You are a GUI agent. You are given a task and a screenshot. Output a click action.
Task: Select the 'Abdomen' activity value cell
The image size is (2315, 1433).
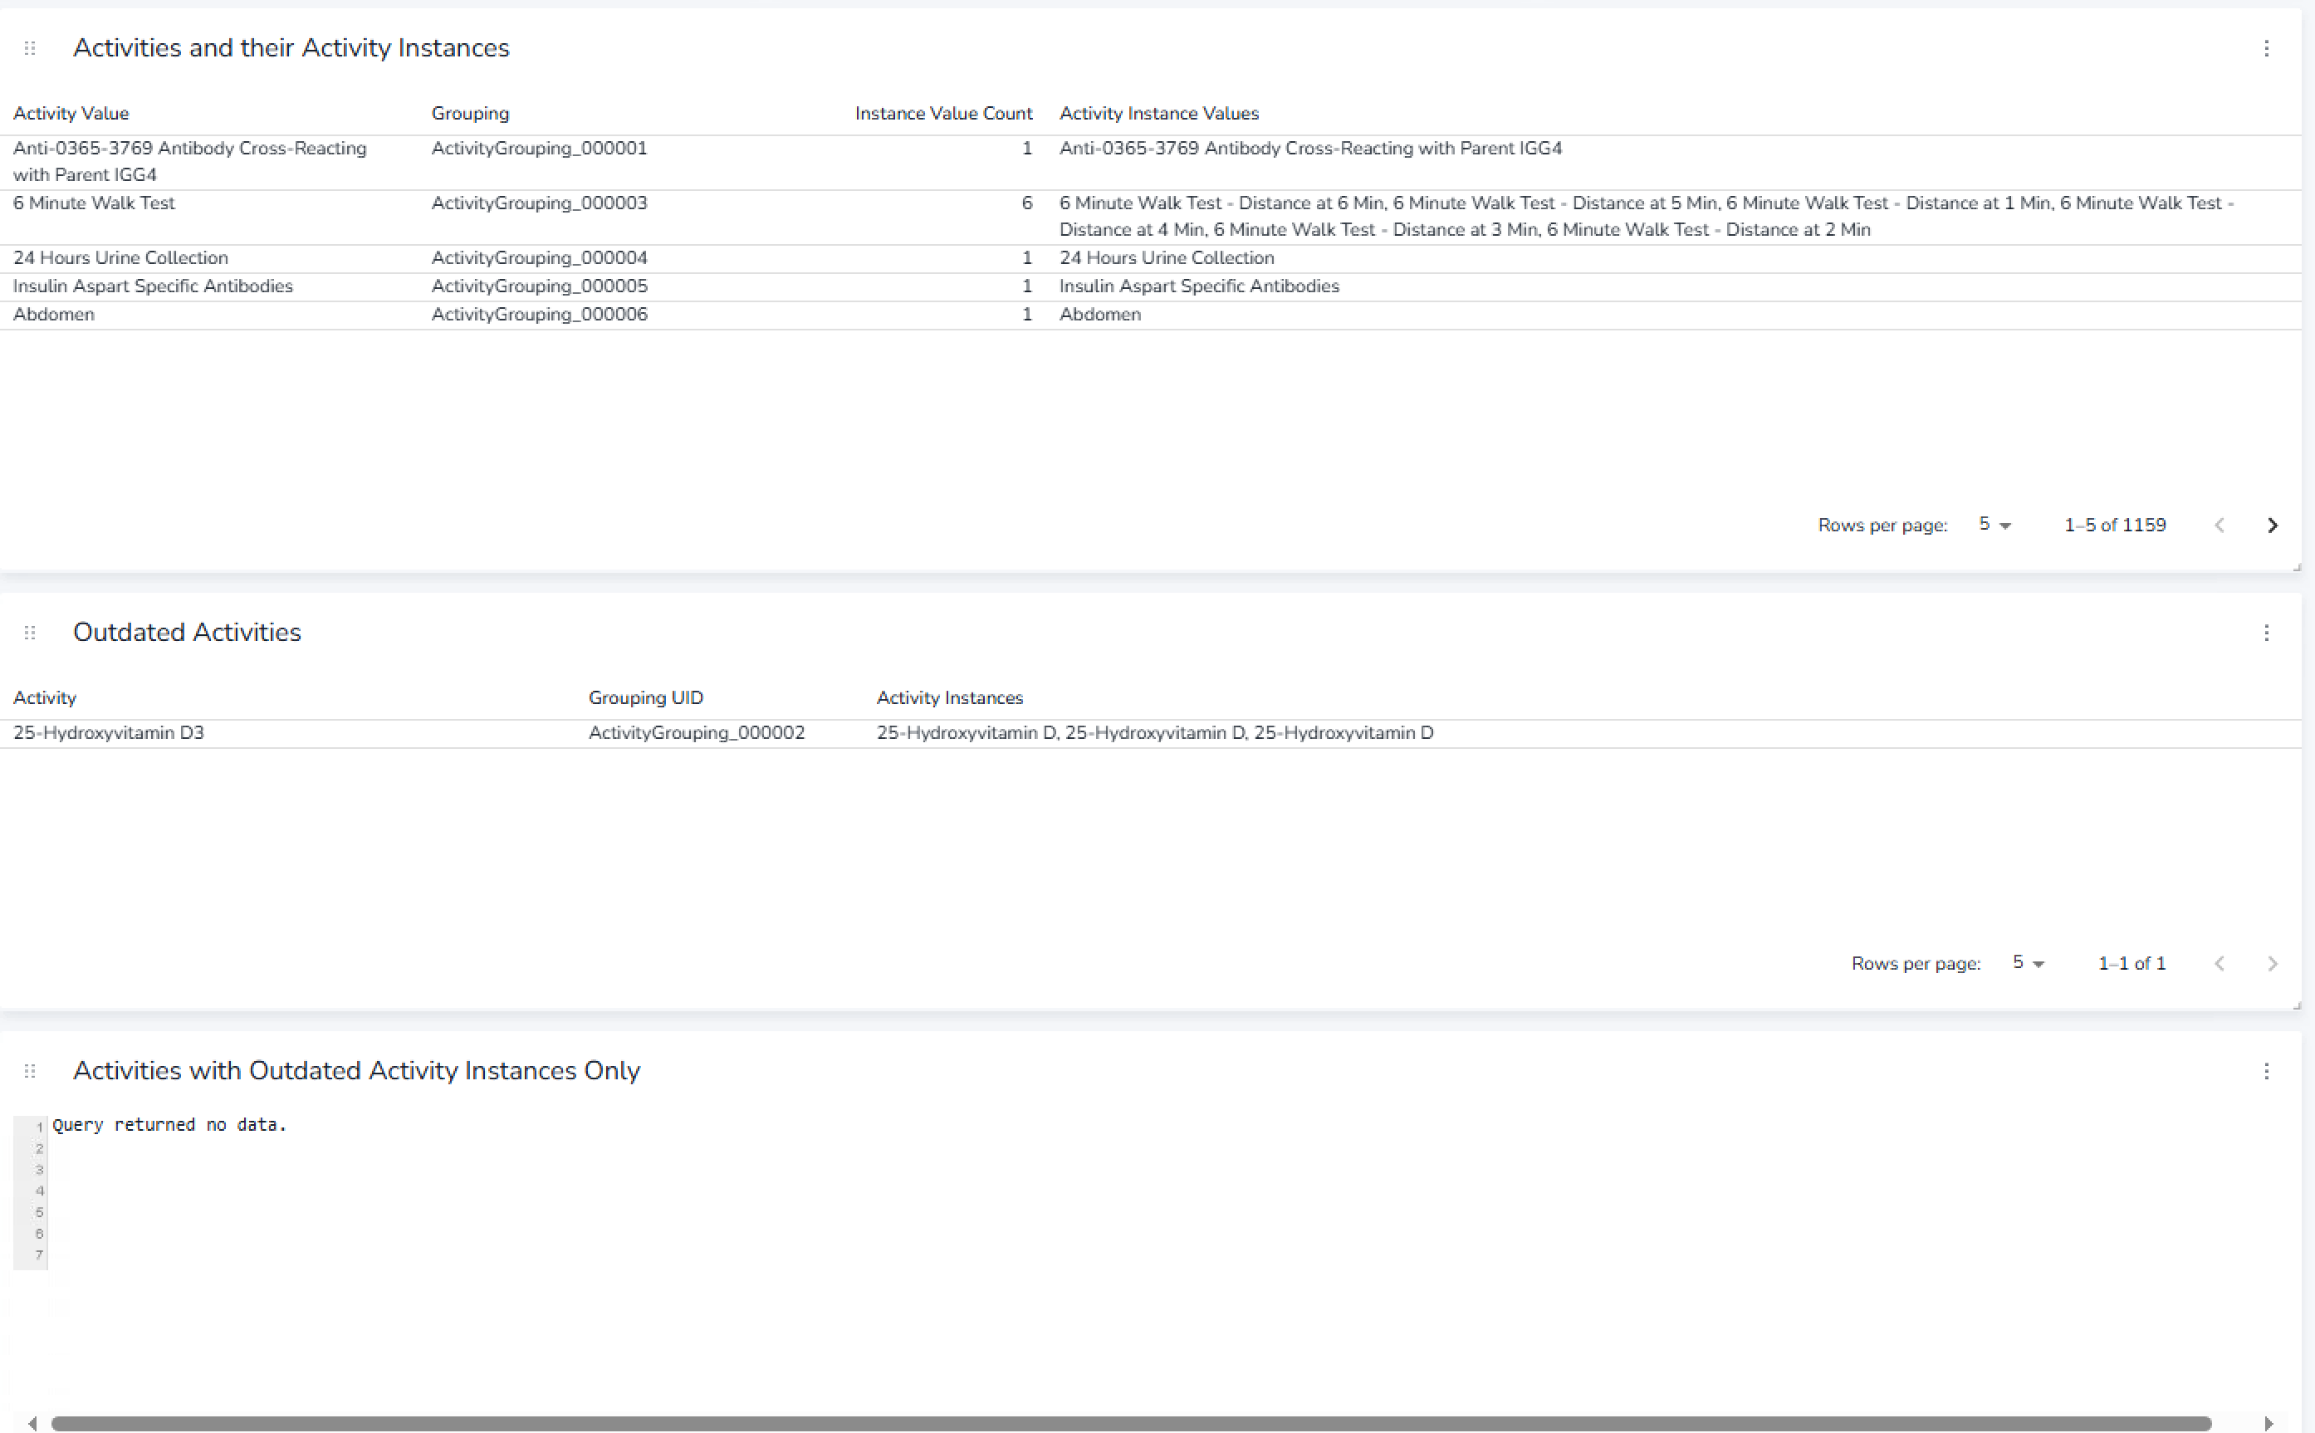tap(53, 315)
